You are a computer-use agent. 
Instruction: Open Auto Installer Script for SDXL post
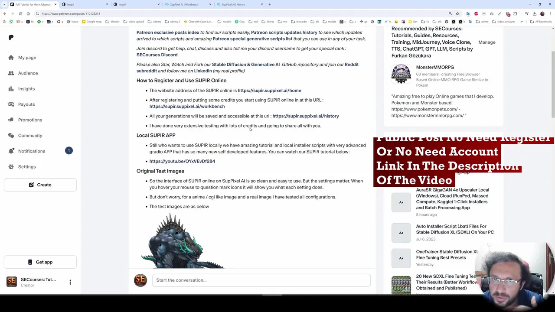[455, 229]
